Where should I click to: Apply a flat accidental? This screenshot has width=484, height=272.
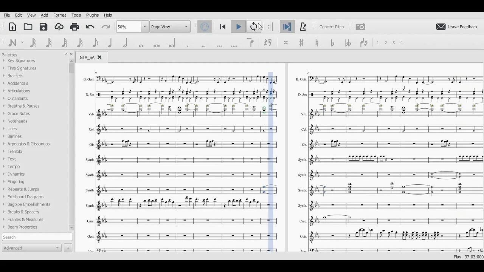[x=333, y=43]
